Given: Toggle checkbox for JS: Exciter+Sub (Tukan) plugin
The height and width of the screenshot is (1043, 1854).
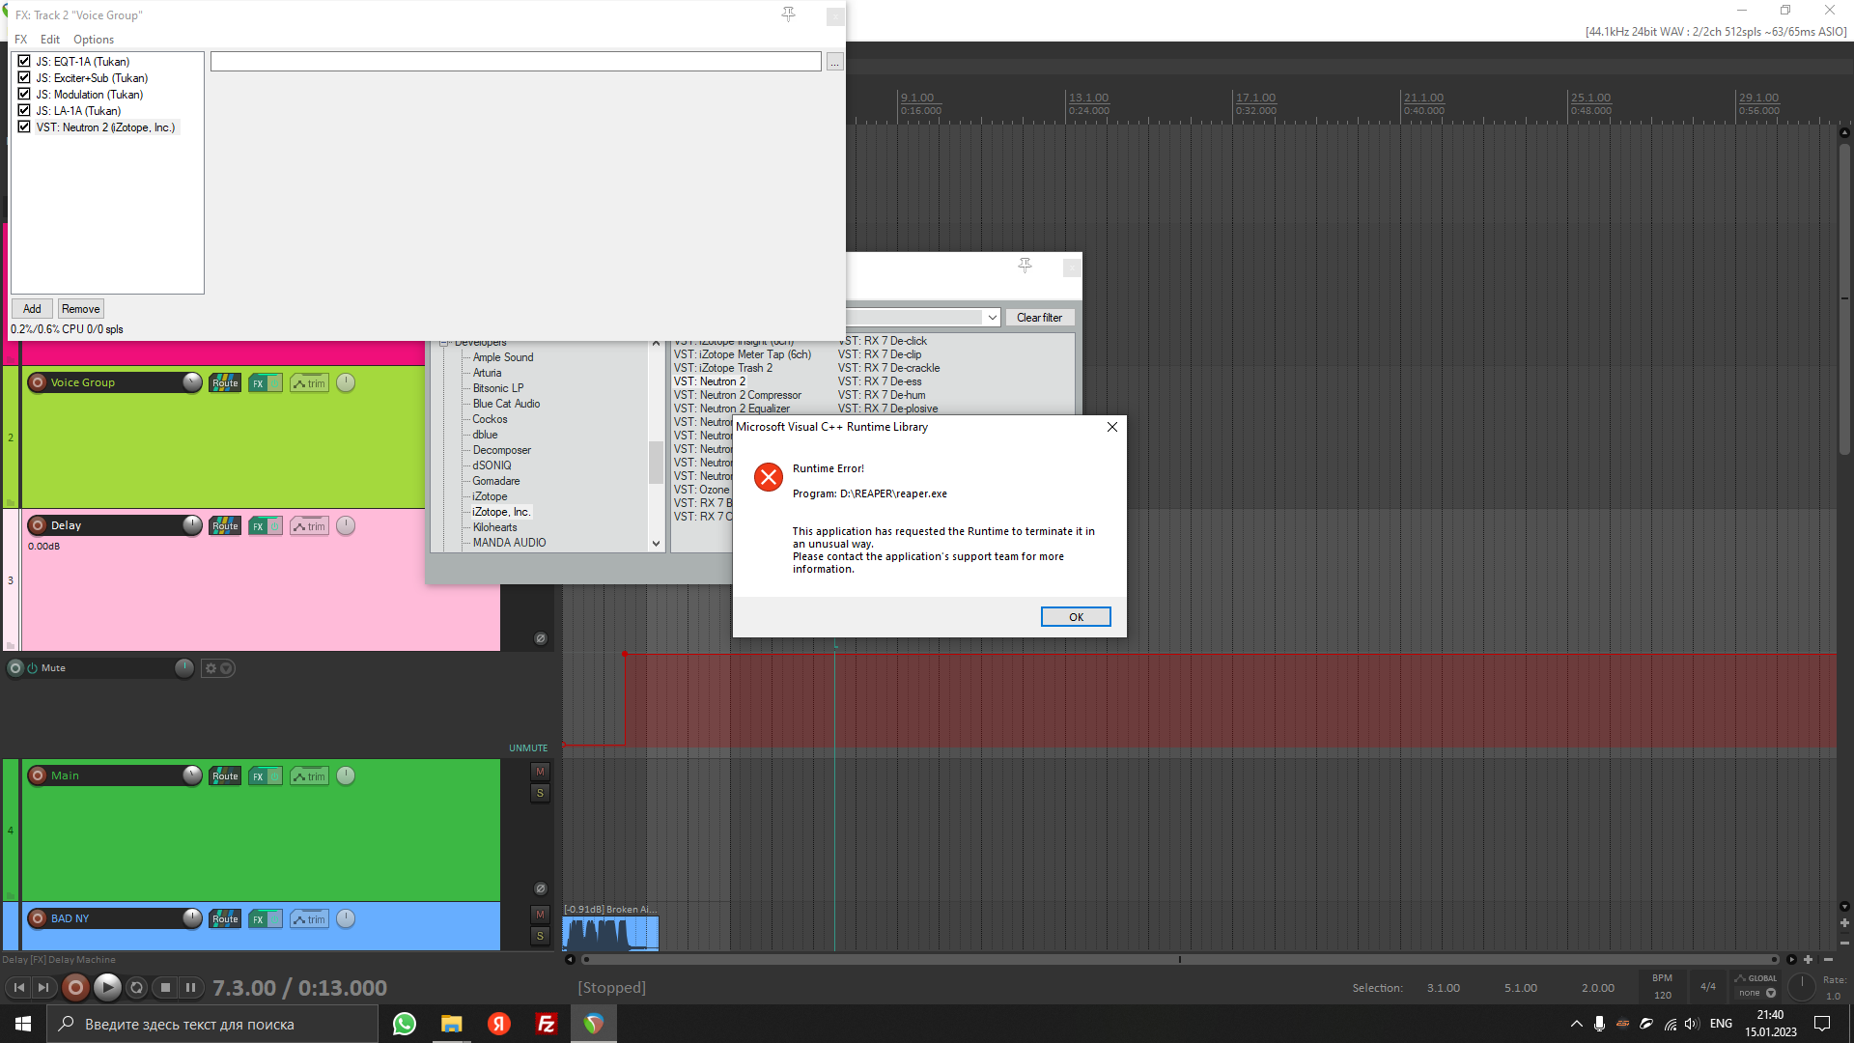Looking at the screenshot, I should [x=23, y=77].
